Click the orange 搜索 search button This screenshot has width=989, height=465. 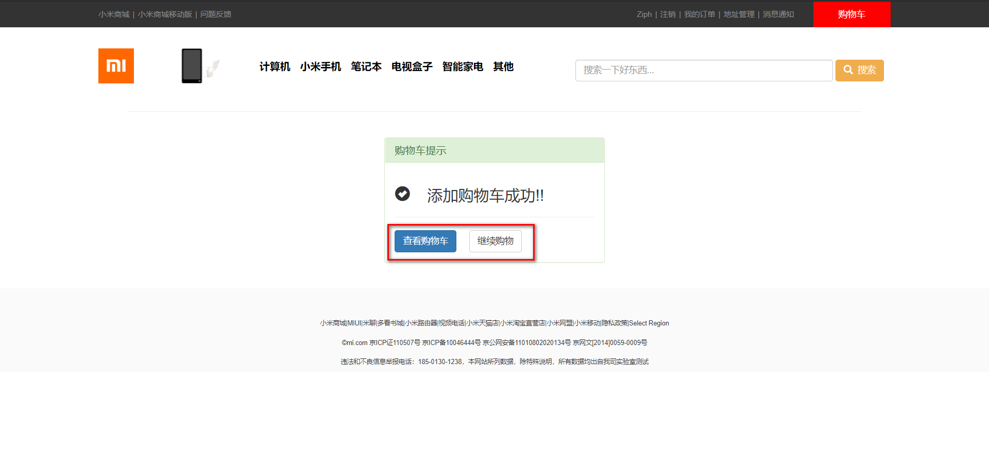coord(859,70)
